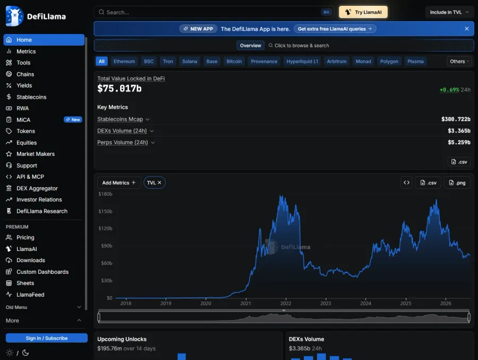Click the LlamaFeed pulse icon
This screenshot has width=478, height=360.
click(9, 295)
